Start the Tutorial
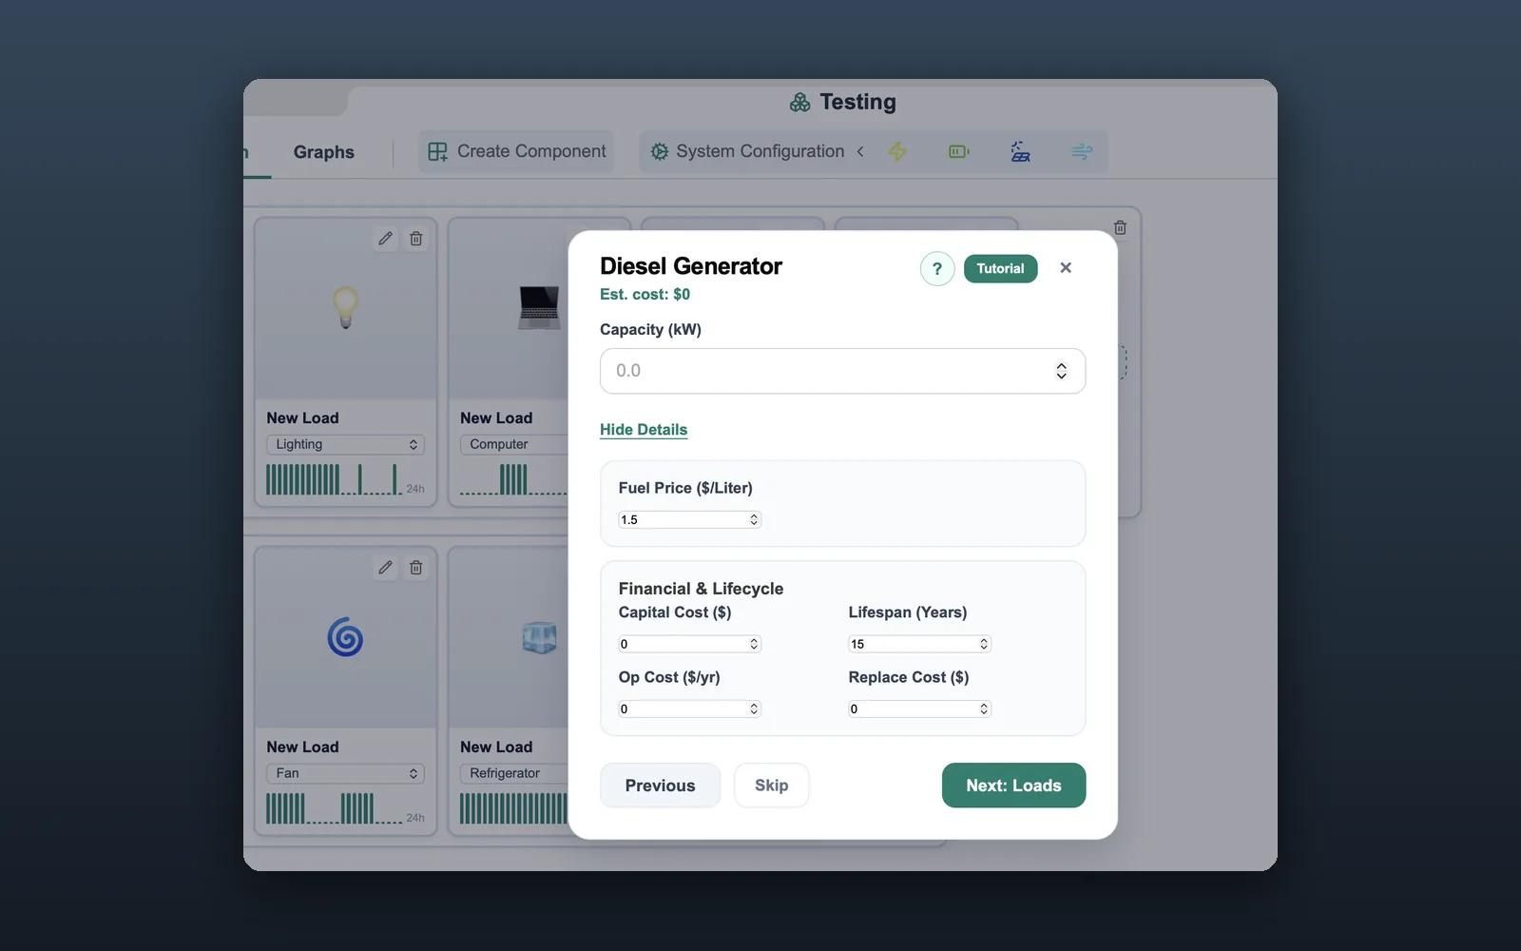Image resolution: width=1521 pixels, height=951 pixels. [1000, 269]
